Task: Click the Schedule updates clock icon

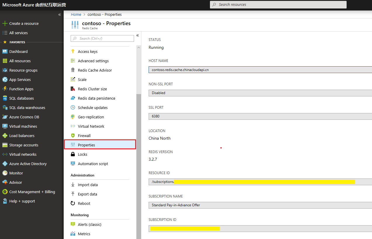Action: [73, 108]
